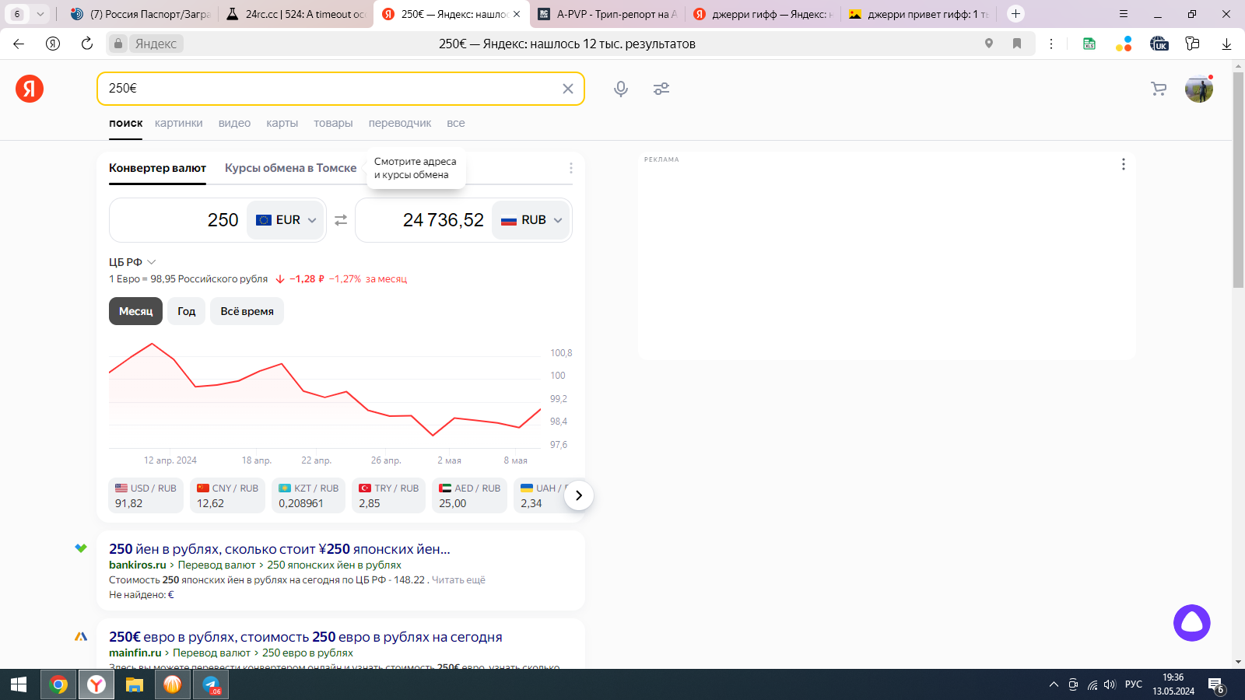Click the voice search microphone icon
This screenshot has height=700, width=1245.
[x=620, y=89]
